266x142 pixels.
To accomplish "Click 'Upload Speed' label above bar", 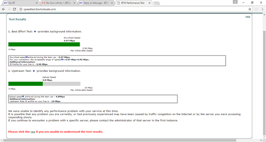I will click(x=49, y=77).
